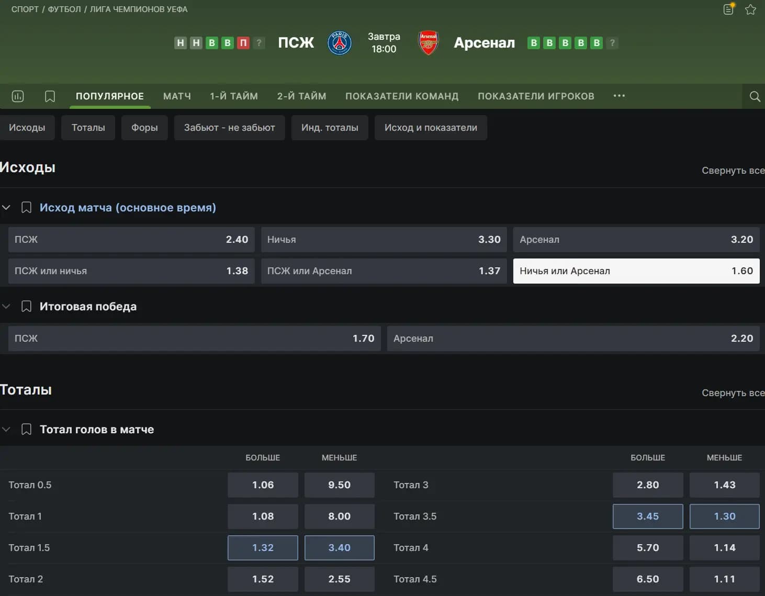Viewport: 765px width, 596px height.
Task: Click the Арсенал team name
Action: (485, 43)
